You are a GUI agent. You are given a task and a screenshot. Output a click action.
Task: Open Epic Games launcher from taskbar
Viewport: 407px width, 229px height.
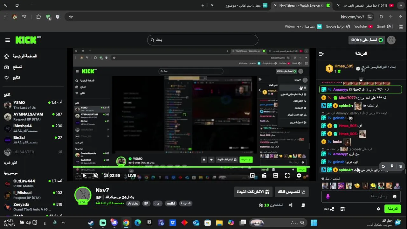tap(149, 223)
